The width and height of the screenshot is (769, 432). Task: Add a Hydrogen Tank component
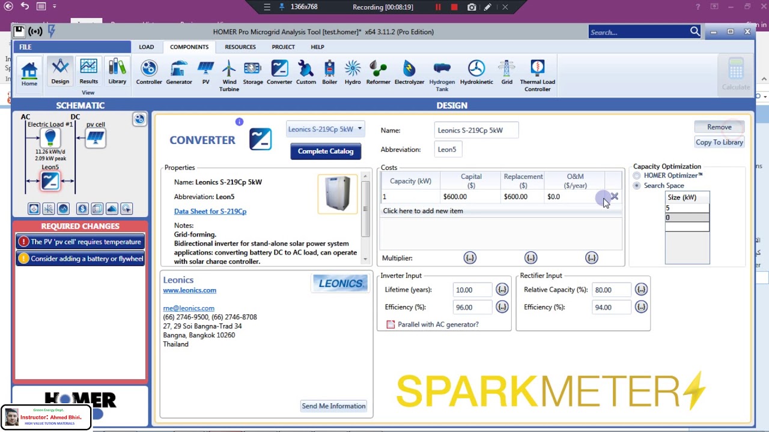442,76
